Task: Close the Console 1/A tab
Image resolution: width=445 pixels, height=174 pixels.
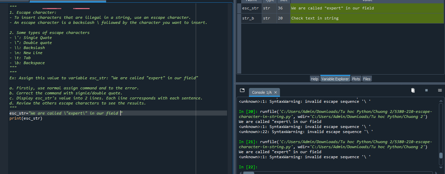Action: tap(276, 92)
